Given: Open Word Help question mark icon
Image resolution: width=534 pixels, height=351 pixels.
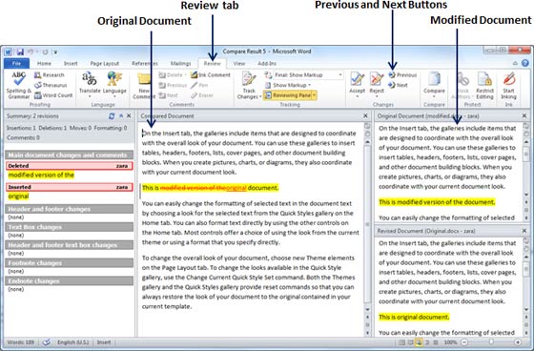Looking at the screenshot, I should [525, 63].
